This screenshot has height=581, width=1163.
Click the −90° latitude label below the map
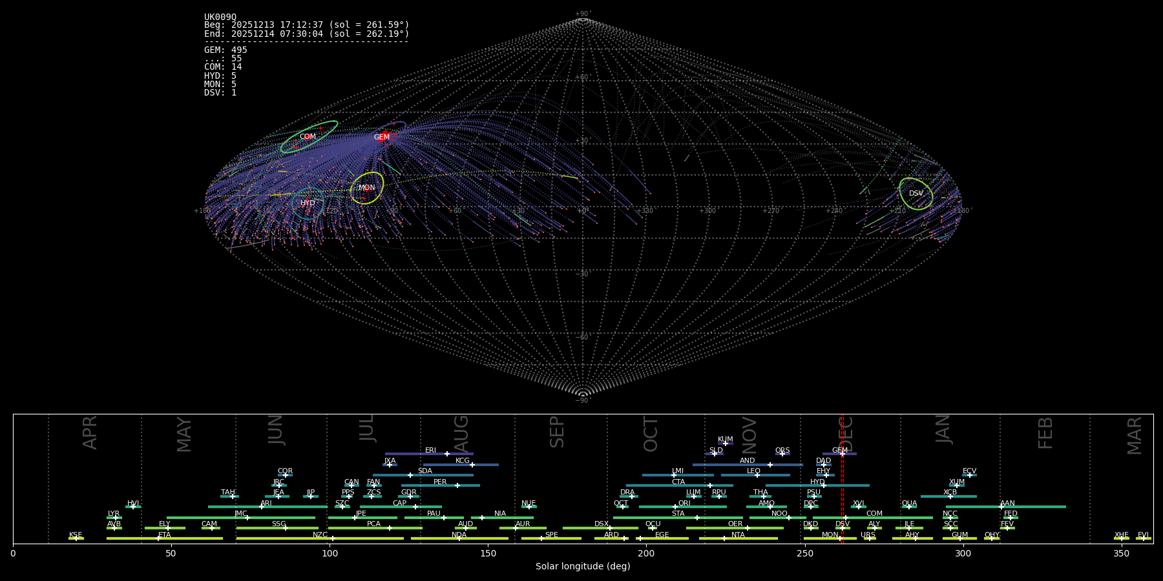583,401
